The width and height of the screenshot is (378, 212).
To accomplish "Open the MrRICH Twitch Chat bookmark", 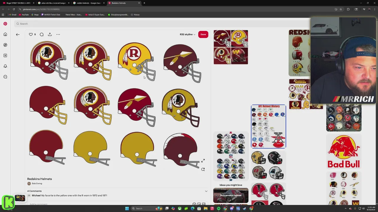I will pyautogui.click(x=51, y=15).
